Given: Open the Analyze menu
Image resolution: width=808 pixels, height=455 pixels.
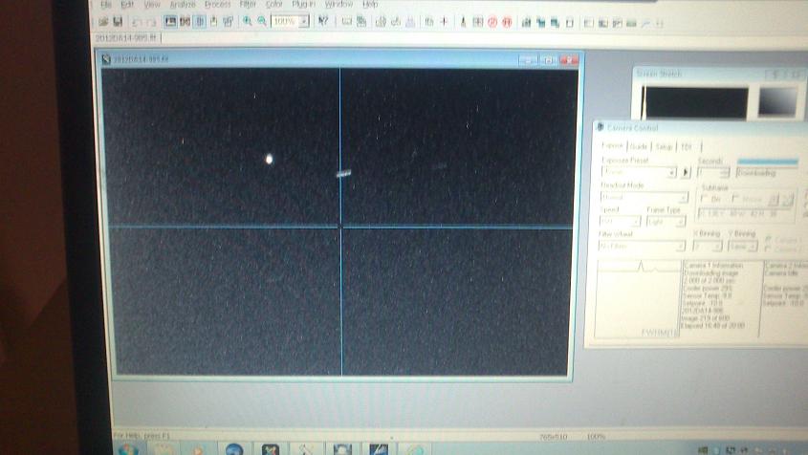Looking at the screenshot, I should (182, 5).
